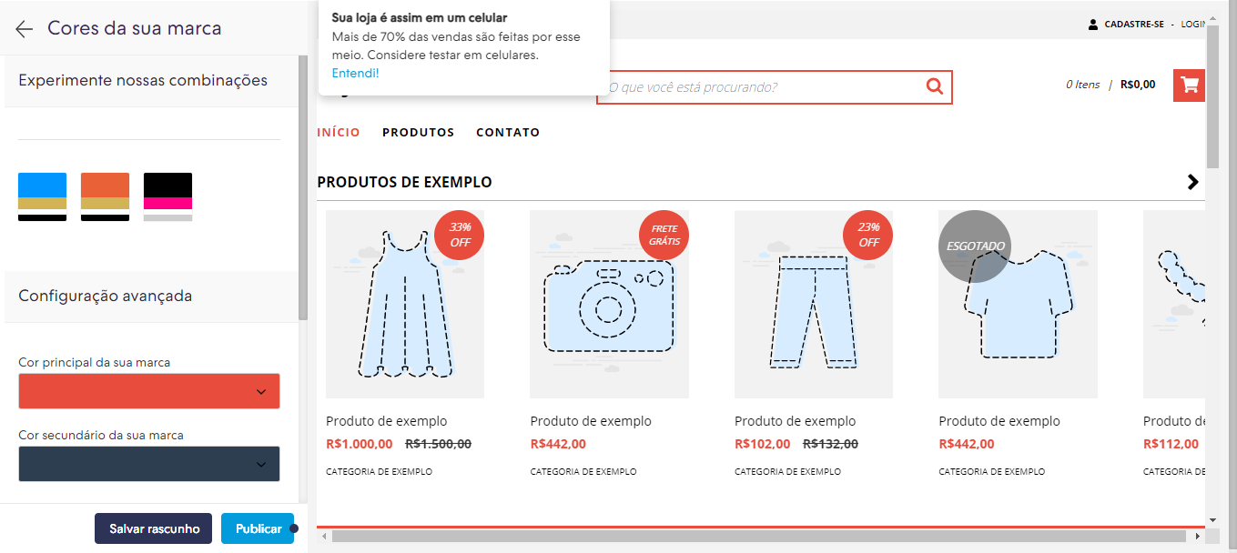Click the ESGOTADO badge on the shirt

(x=975, y=246)
